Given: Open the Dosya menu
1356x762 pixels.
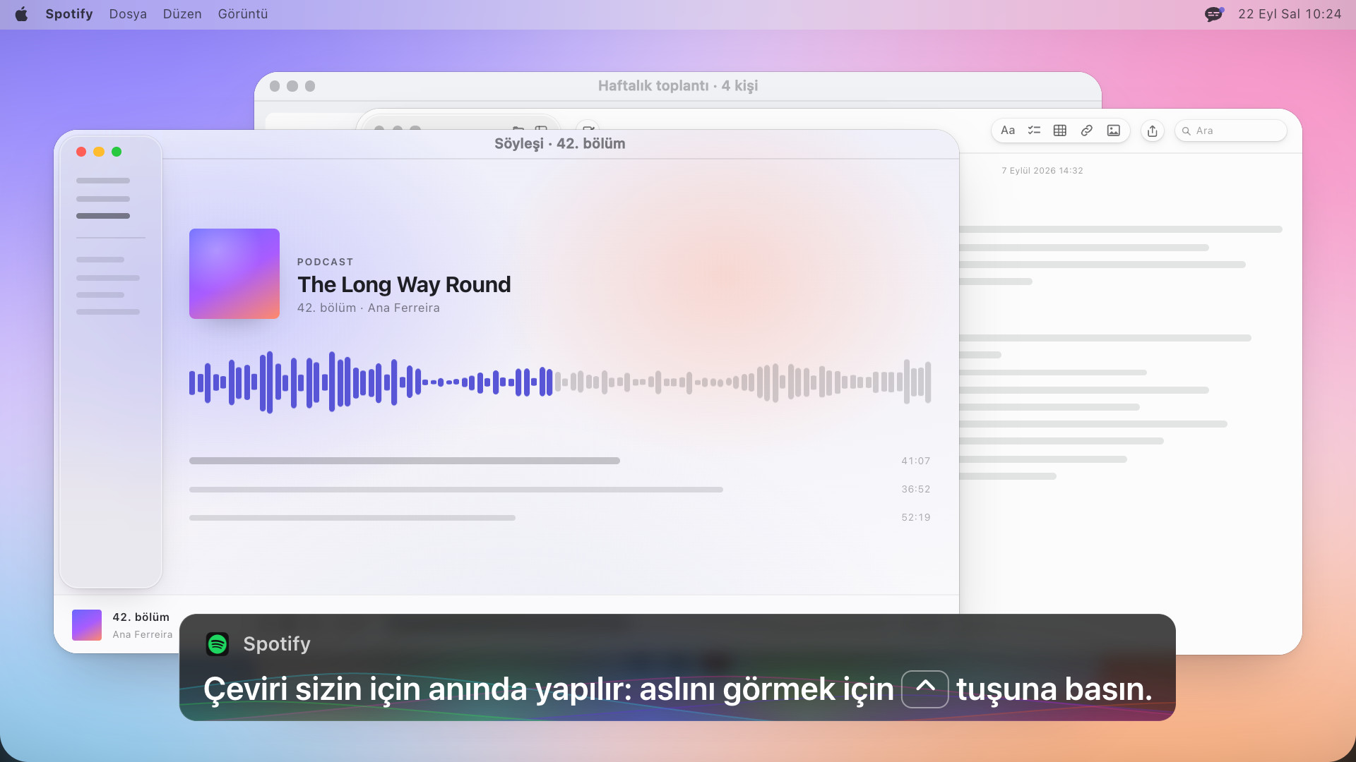Looking at the screenshot, I should pyautogui.click(x=128, y=14).
